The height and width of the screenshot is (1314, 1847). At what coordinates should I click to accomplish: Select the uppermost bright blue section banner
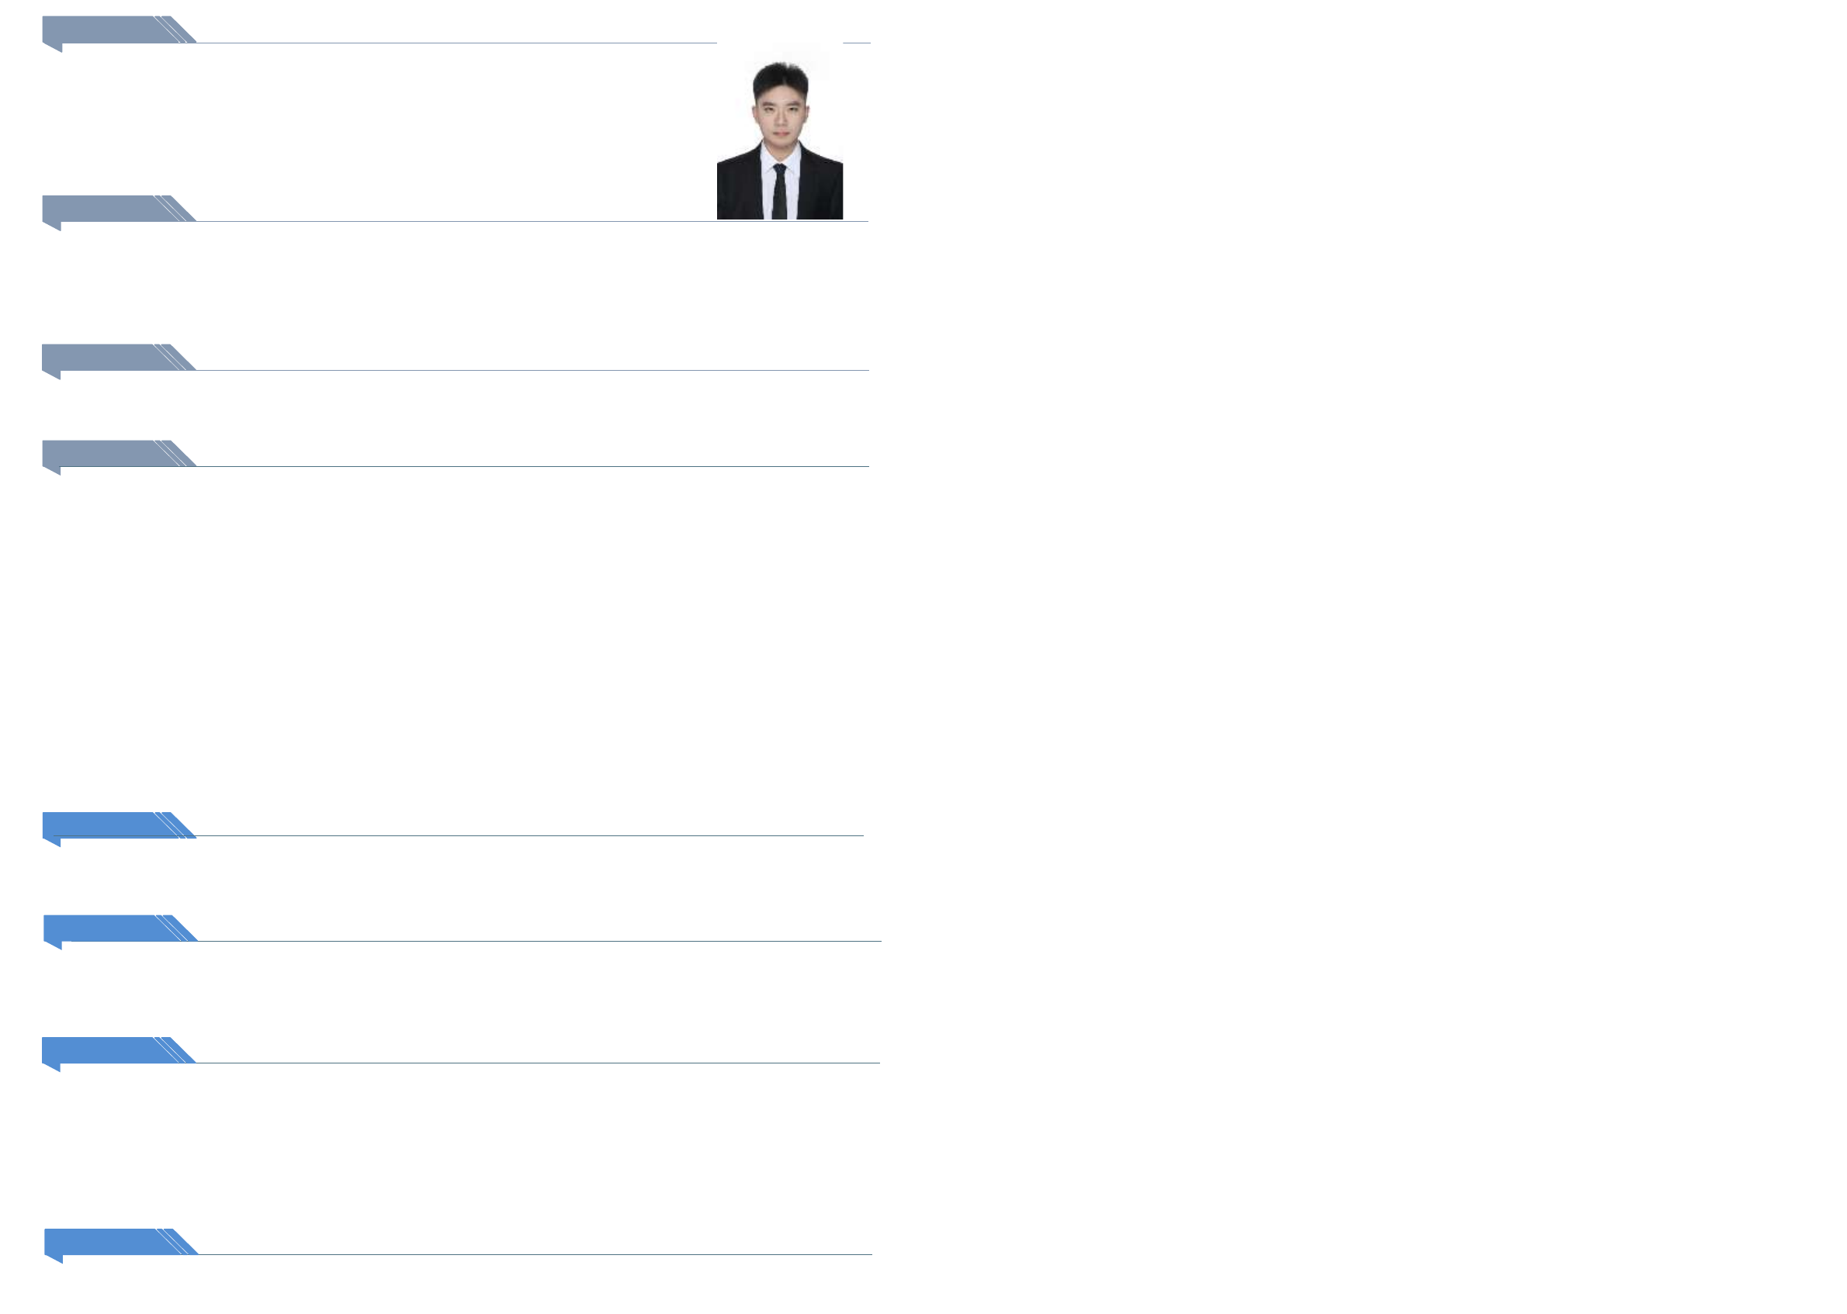pyautogui.click(x=106, y=825)
